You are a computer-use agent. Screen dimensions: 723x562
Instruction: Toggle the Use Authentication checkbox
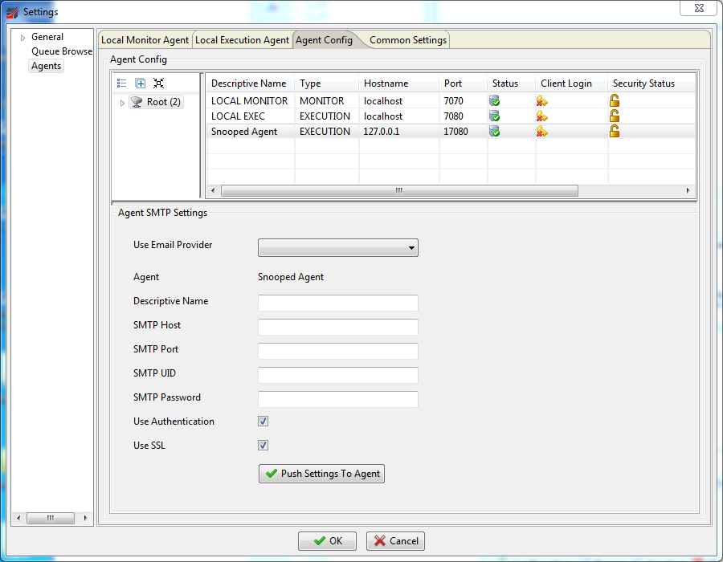[x=263, y=421]
